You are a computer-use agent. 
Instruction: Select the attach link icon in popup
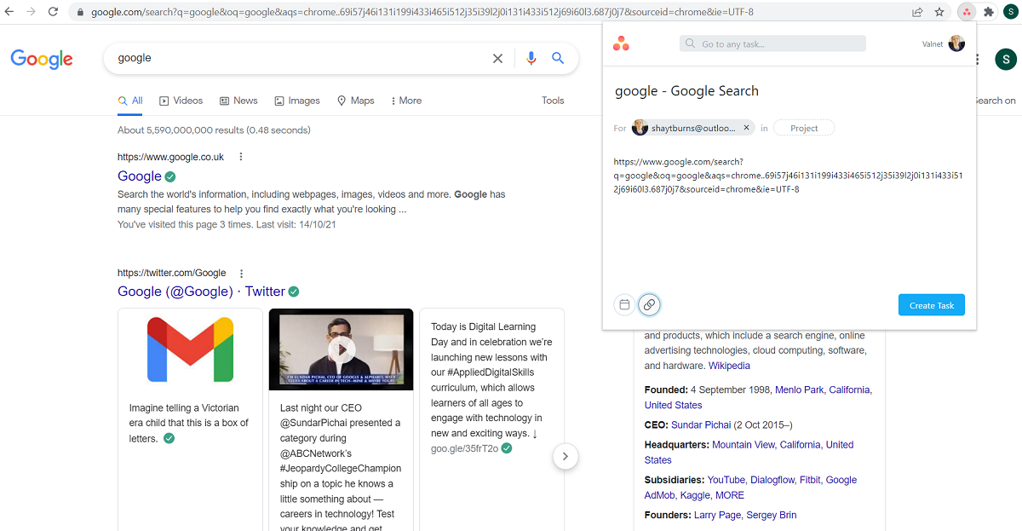[649, 304]
